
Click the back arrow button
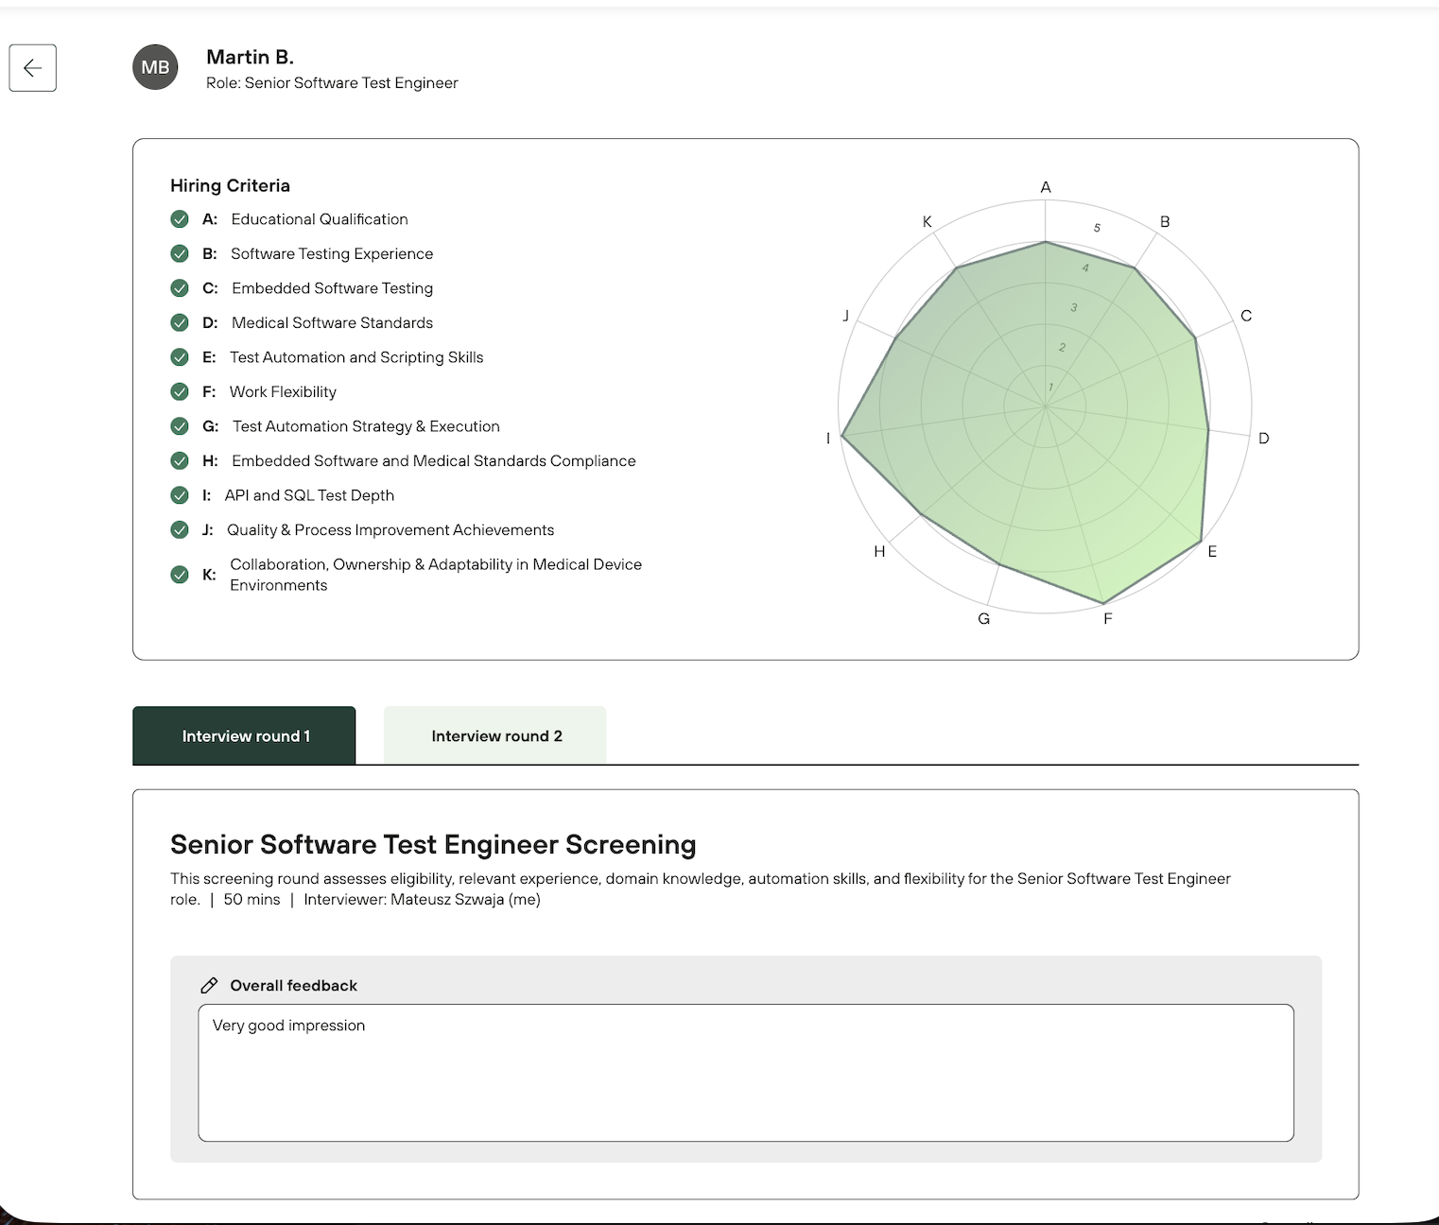click(33, 68)
